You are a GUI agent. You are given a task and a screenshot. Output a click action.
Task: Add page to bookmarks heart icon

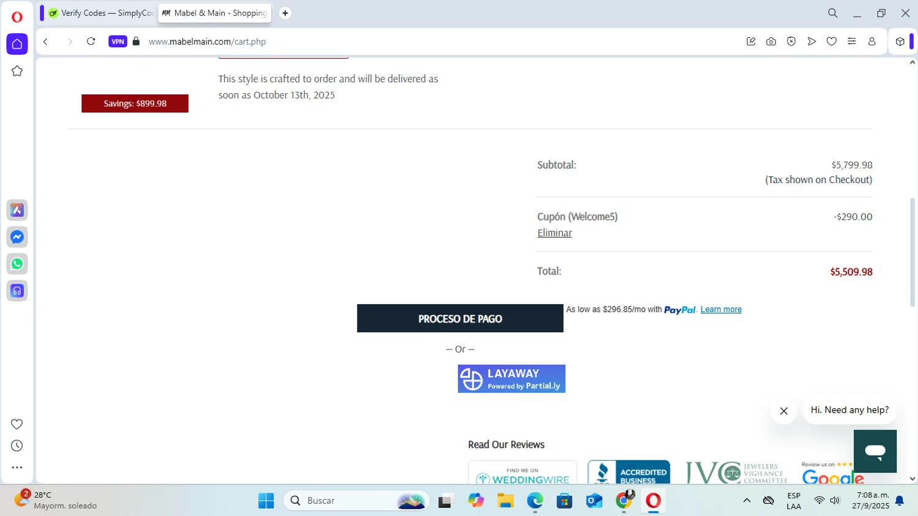pos(832,42)
